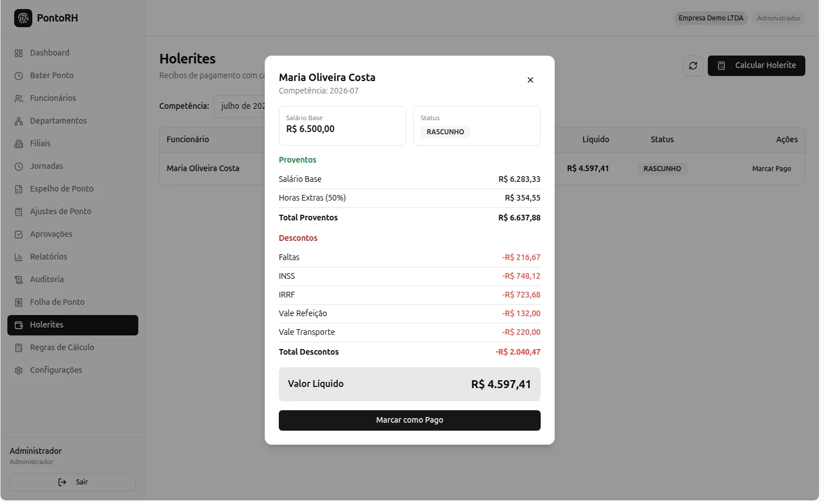Click the logout arrow icon beside Sair

pos(62,482)
